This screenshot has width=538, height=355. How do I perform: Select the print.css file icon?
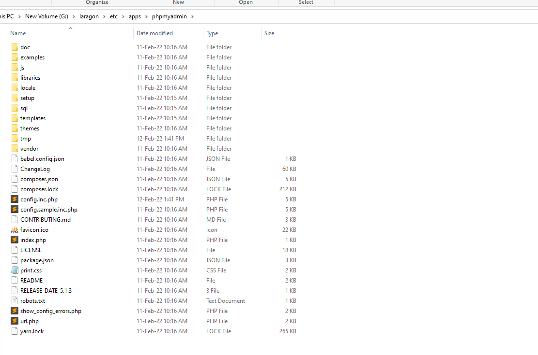click(x=15, y=270)
